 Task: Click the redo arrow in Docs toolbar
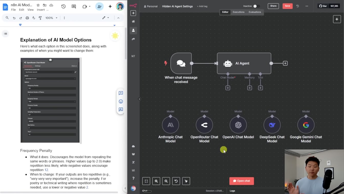20,18
